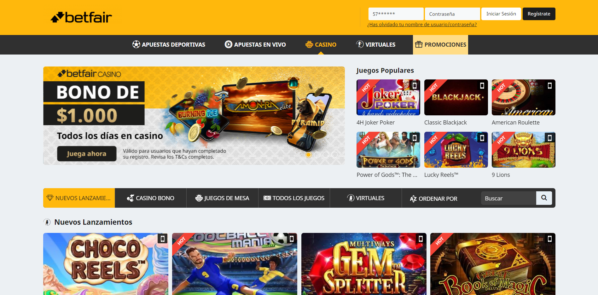Click the Juega ahora button on the banner
This screenshot has width=598, height=295.
click(x=87, y=153)
